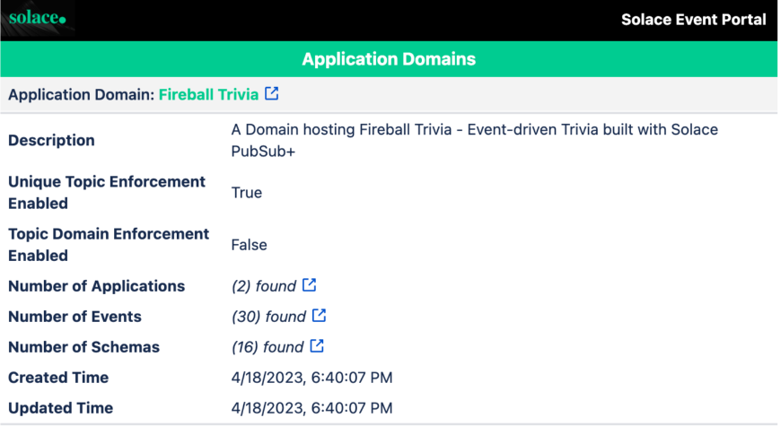Click the Fireball Trivia description text

(474, 140)
